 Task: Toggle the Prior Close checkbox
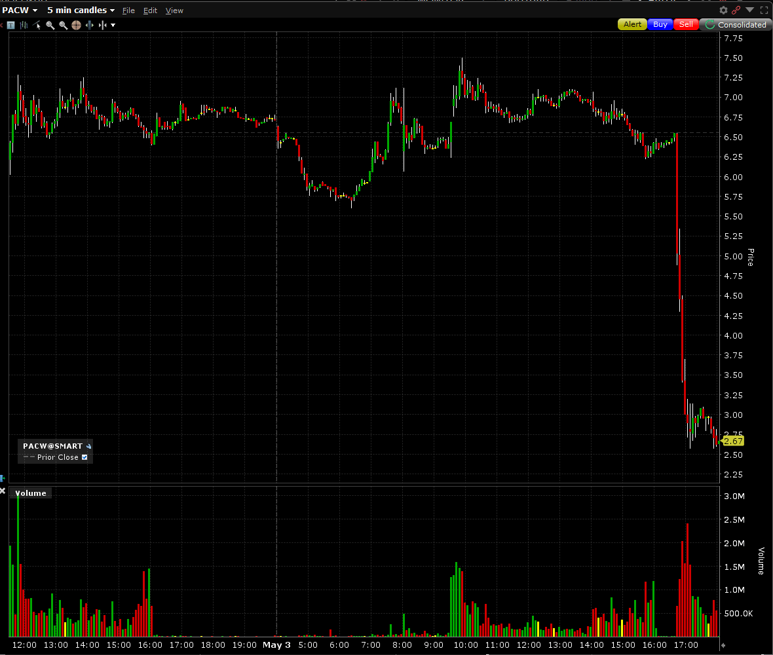click(x=84, y=457)
